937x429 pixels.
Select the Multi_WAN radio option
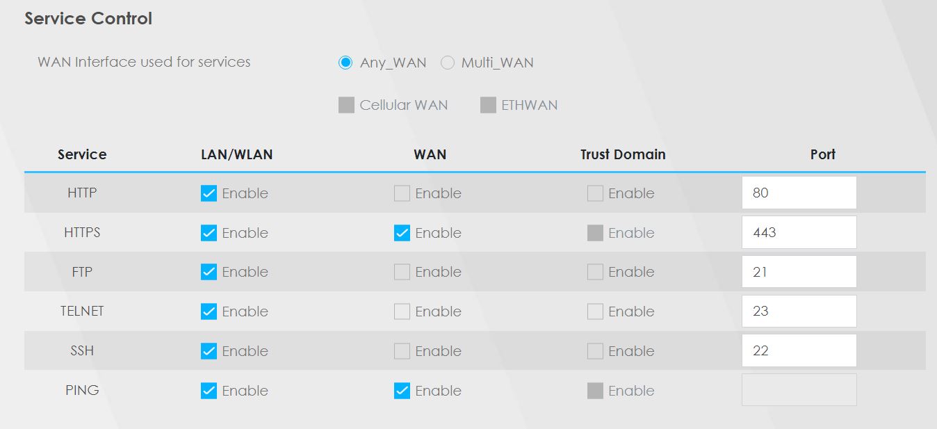tap(448, 63)
